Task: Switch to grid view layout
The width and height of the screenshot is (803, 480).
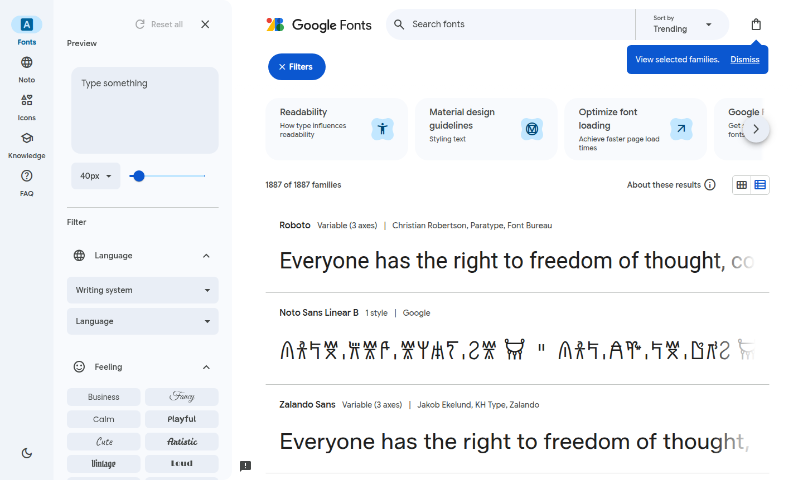Action: (x=742, y=185)
